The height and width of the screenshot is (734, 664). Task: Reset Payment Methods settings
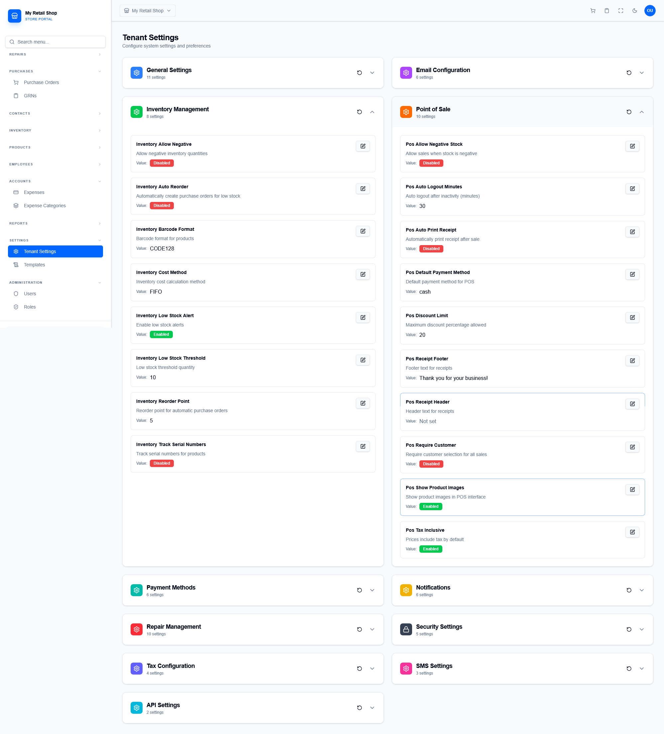click(360, 590)
